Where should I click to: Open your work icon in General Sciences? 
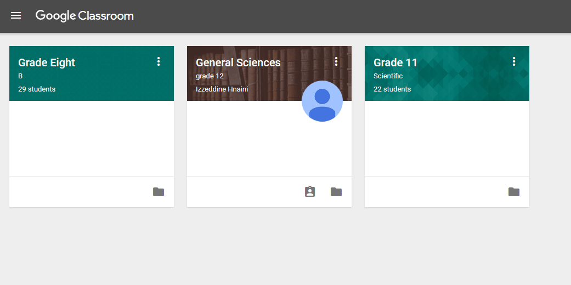click(310, 191)
